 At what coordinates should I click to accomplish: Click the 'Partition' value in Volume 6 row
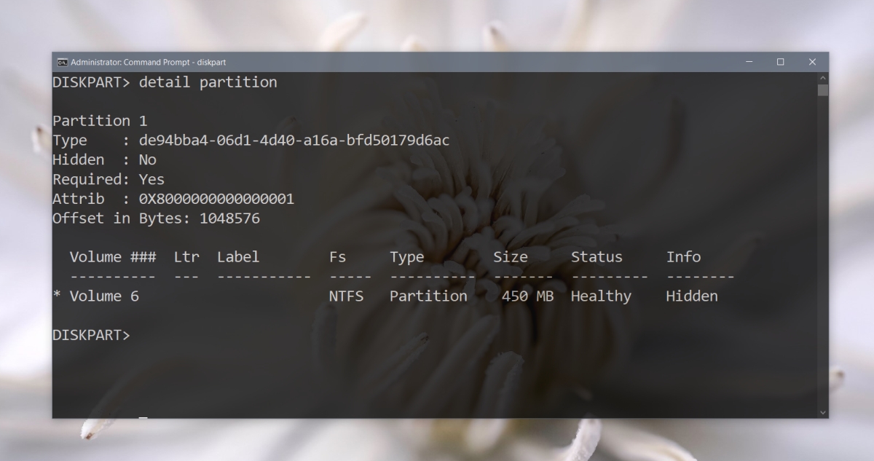[429, 296]
